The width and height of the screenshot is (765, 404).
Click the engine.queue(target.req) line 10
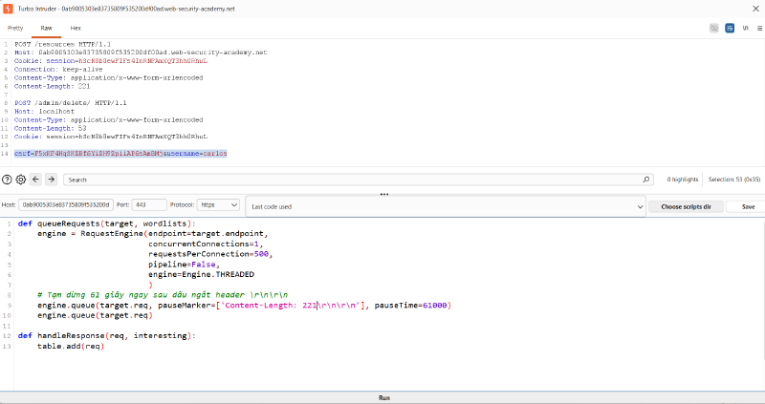point(95,315)
